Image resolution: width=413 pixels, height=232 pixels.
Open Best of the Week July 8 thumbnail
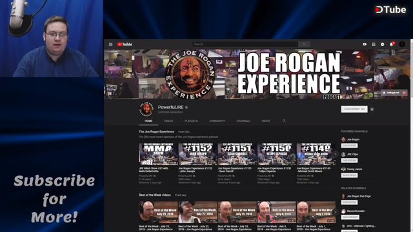tap(277, 212)
